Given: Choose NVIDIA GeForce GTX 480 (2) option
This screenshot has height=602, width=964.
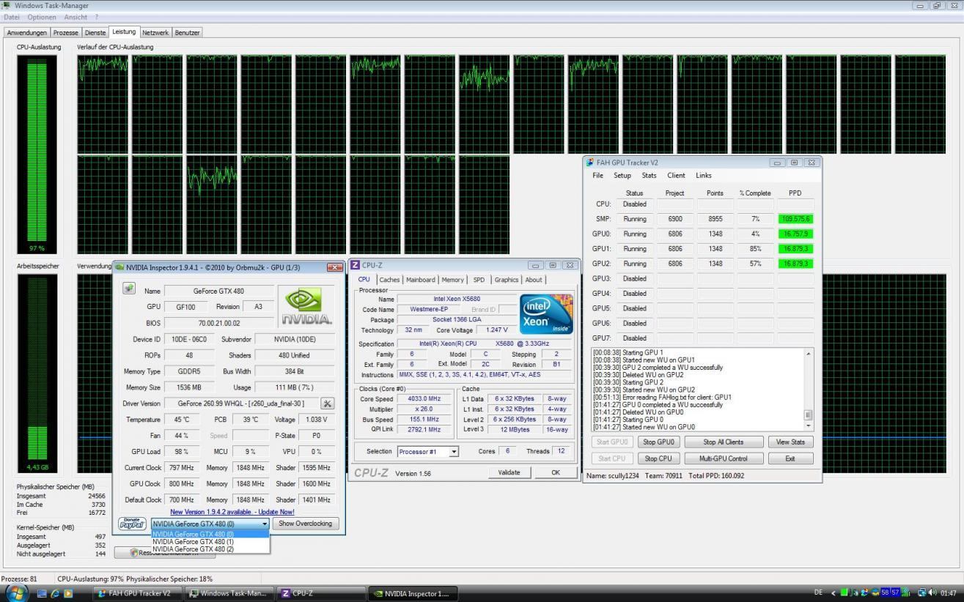Looking at the screenshot, I should coord(194,549).
